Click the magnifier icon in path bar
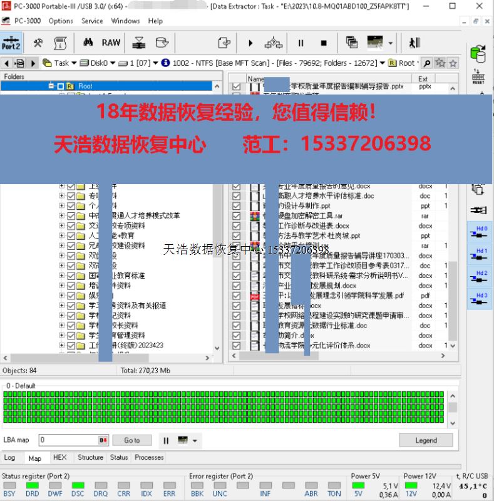This screenshot has height=501, width=494. tap(426, 63)
